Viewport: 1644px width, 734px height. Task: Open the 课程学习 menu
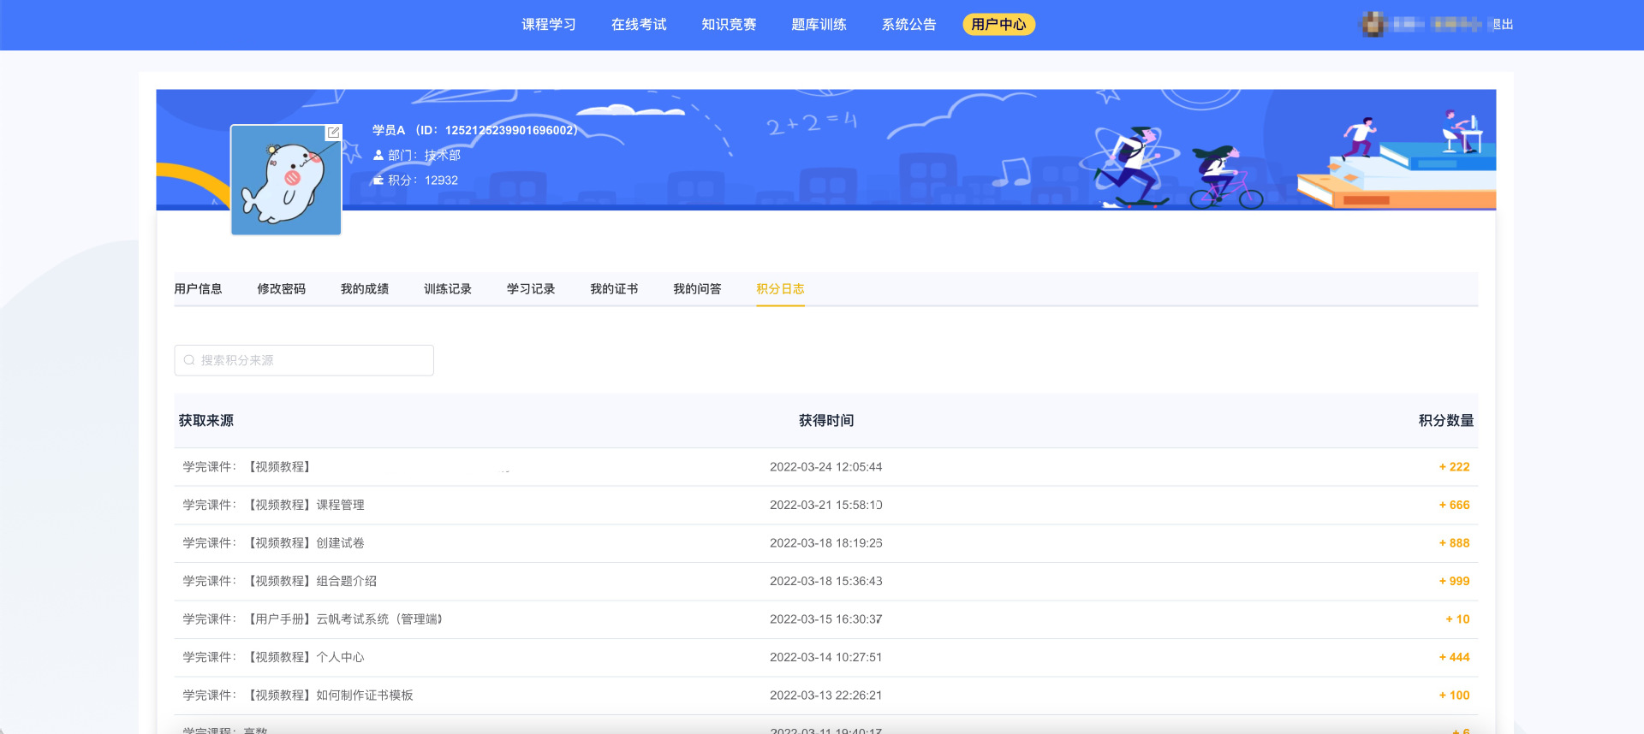[x=549, y=25]
